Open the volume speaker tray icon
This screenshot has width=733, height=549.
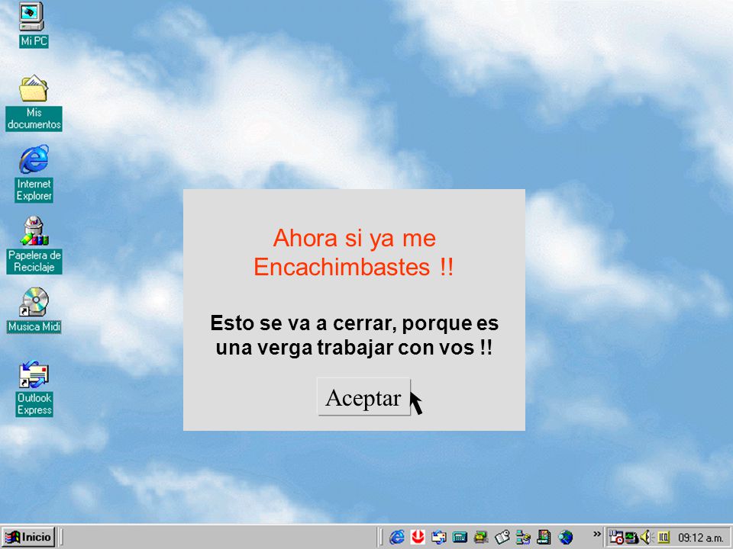pos(646,538)
